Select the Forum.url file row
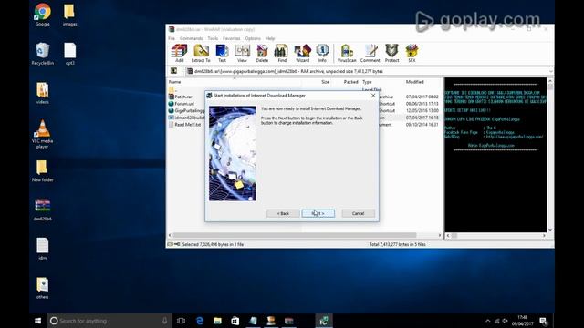 pyautogui.click(x=184, y=104)
